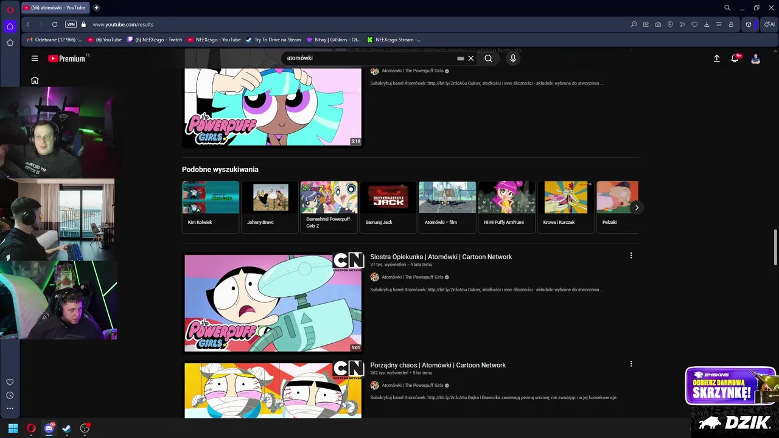Open the find-in-page magnifier icon
The width and height of the screenshot is (779, 438).
(634, 24)
